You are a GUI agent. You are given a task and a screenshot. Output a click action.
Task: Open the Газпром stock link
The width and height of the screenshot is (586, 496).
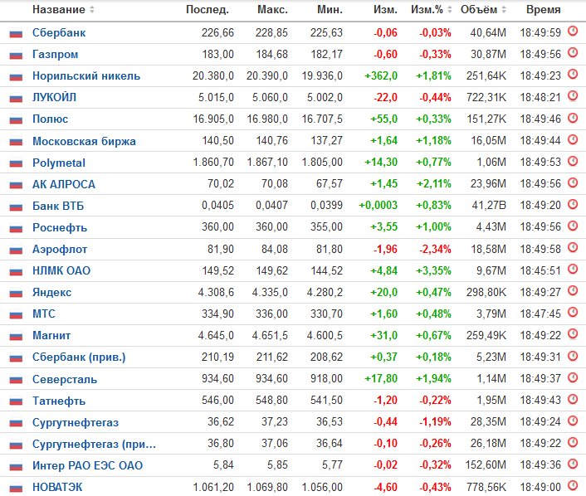[x=56, y=55]
